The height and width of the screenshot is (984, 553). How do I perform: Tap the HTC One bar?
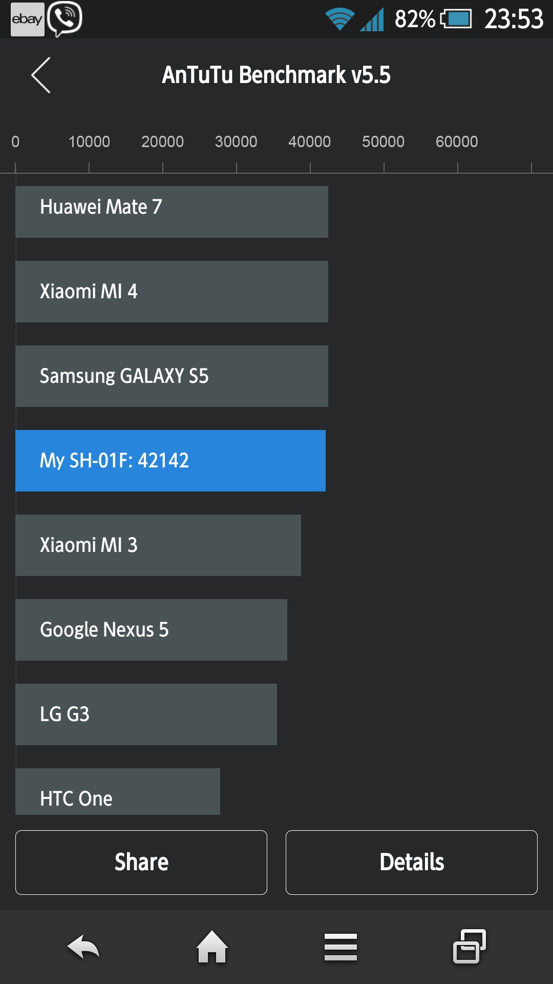(x=118, y=792)
